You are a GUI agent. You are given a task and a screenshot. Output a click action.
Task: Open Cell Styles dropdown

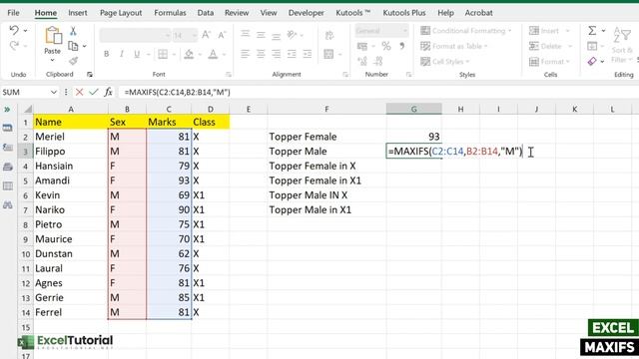point(445,62)
